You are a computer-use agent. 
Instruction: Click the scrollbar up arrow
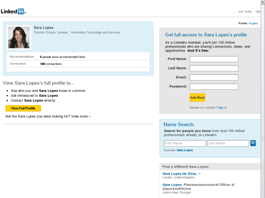click(x=263, y=2)
